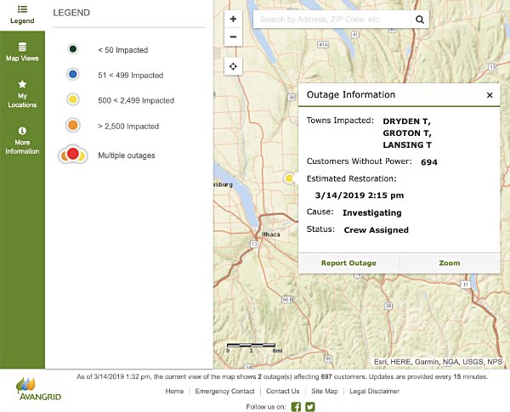Open the Site Map link
Image resolution: width=510 pixels, height=412 pixels.
point(325,392)
